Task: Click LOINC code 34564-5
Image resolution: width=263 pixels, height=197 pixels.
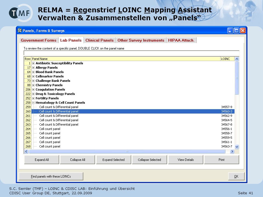Action: coord(227,120)
